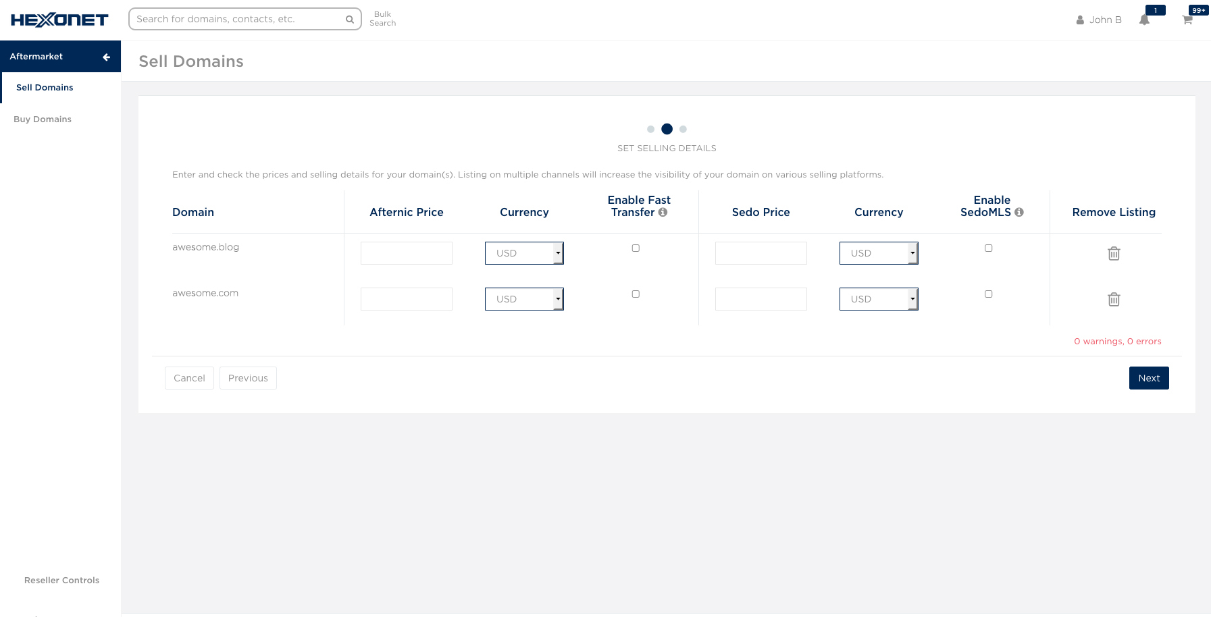Image resolution: width=1211 pixels, height=617 pixels.
Task: Enable SedoMLS for awesome.blog
Action: pyautogui.click(x=988, y=248)
